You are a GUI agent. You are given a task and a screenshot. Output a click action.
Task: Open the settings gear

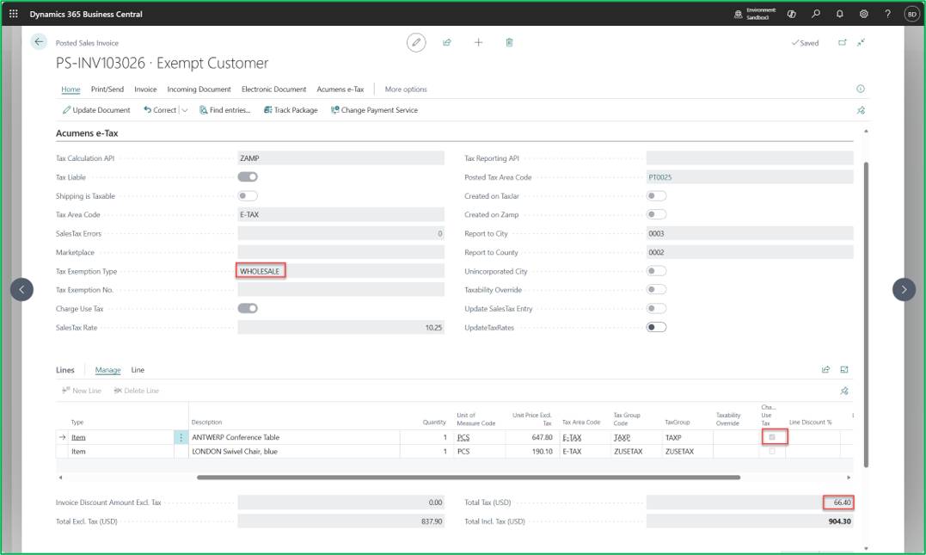pyautogui.click(x=863, y=14)
